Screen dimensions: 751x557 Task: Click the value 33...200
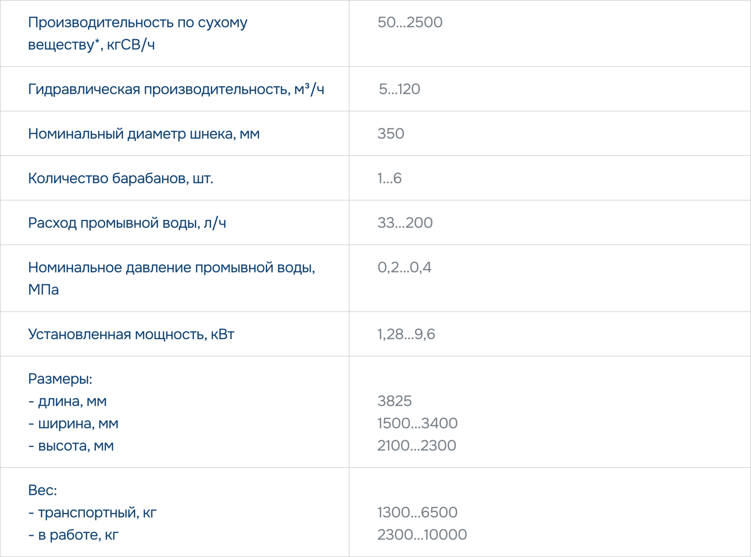point(405,223)
